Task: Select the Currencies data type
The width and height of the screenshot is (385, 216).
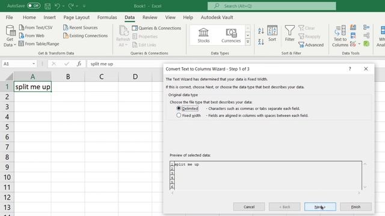Action: point(231,35)
